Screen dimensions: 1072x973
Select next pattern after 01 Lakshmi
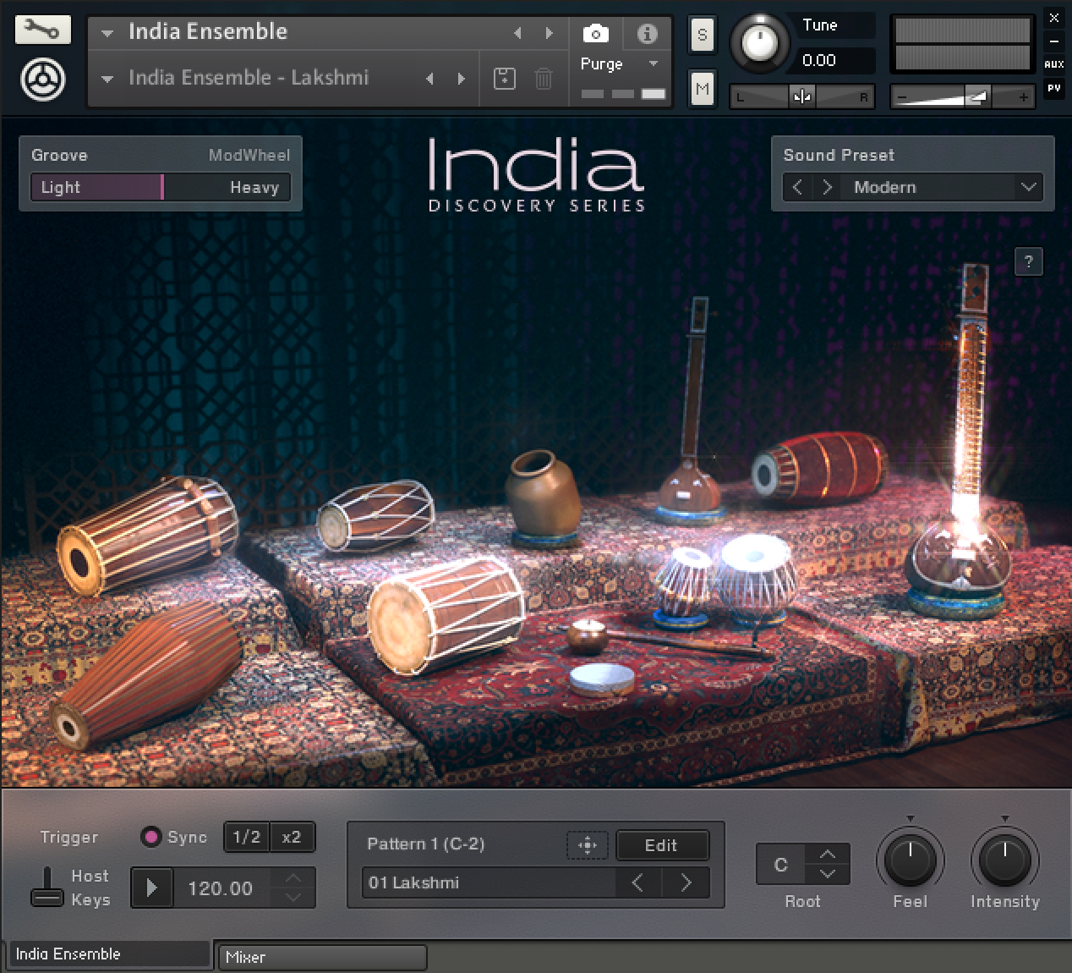coord(686,883)
